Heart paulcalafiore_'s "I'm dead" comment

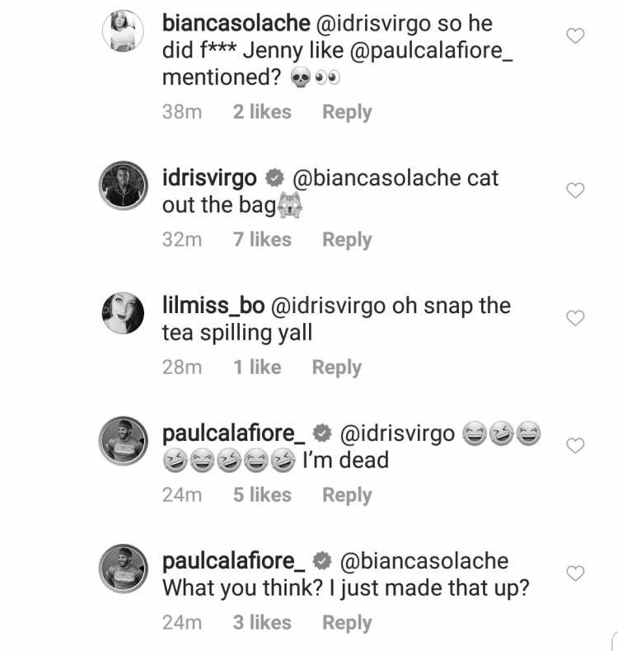coord(575,446)
